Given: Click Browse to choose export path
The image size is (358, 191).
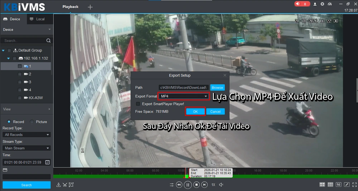Looking at the screenshot, I should pyautogui.click(x=217, y=88).
